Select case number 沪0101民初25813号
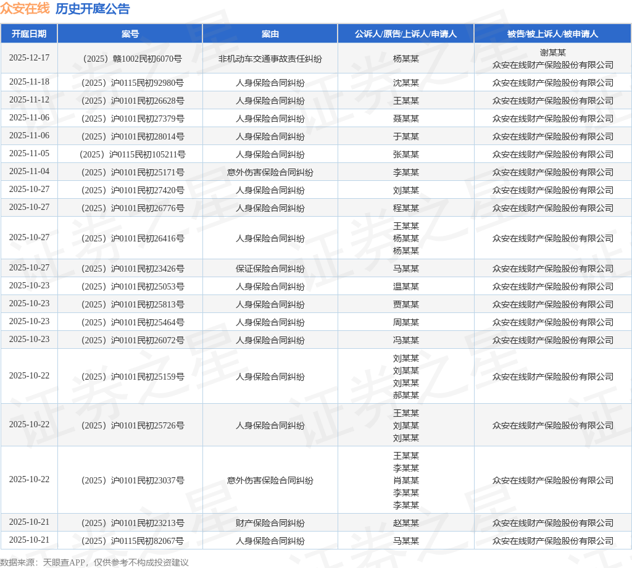This screenshot has width=632, height=568. [x=133, y=305]
